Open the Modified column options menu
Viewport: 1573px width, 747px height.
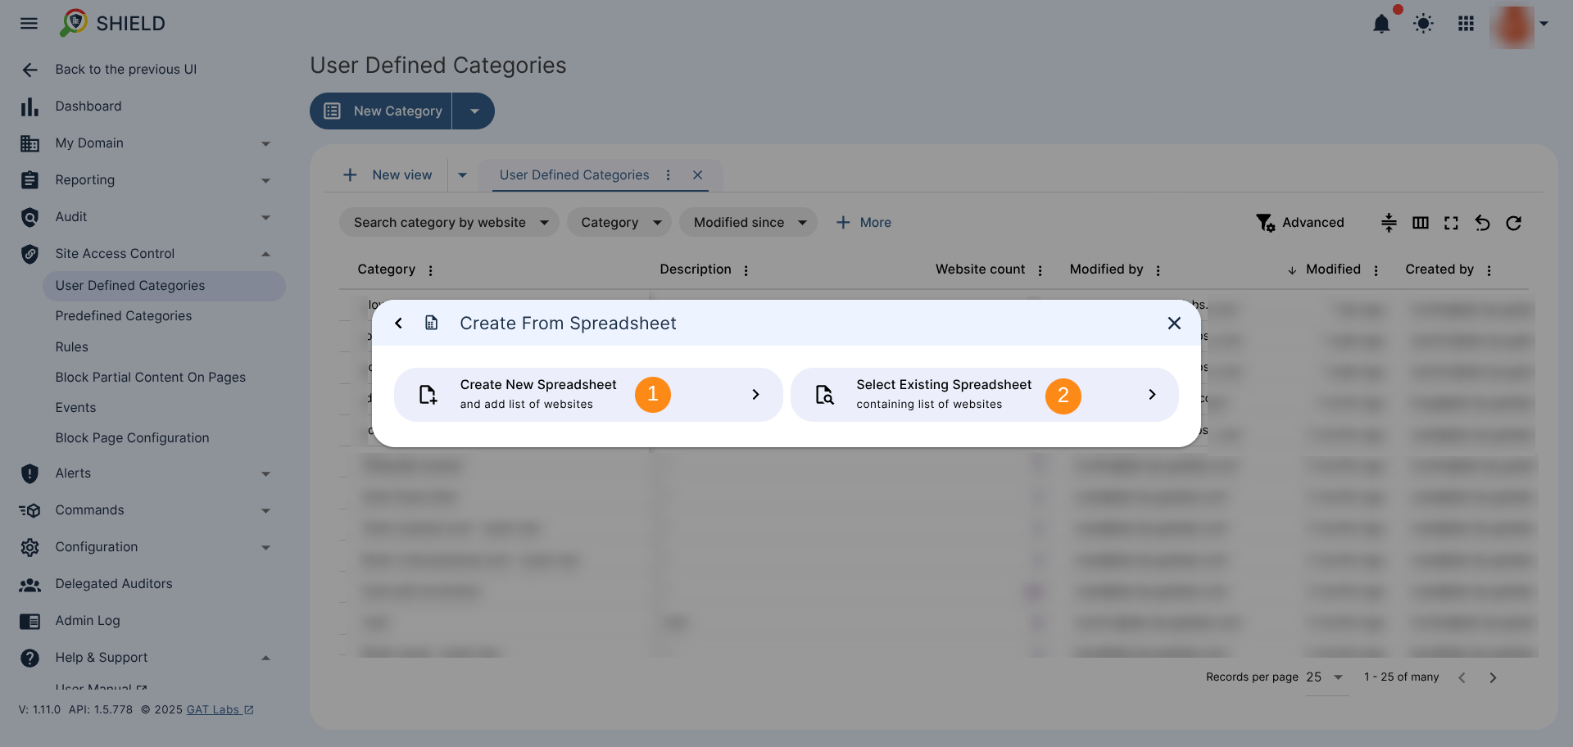coord(1376,270)
